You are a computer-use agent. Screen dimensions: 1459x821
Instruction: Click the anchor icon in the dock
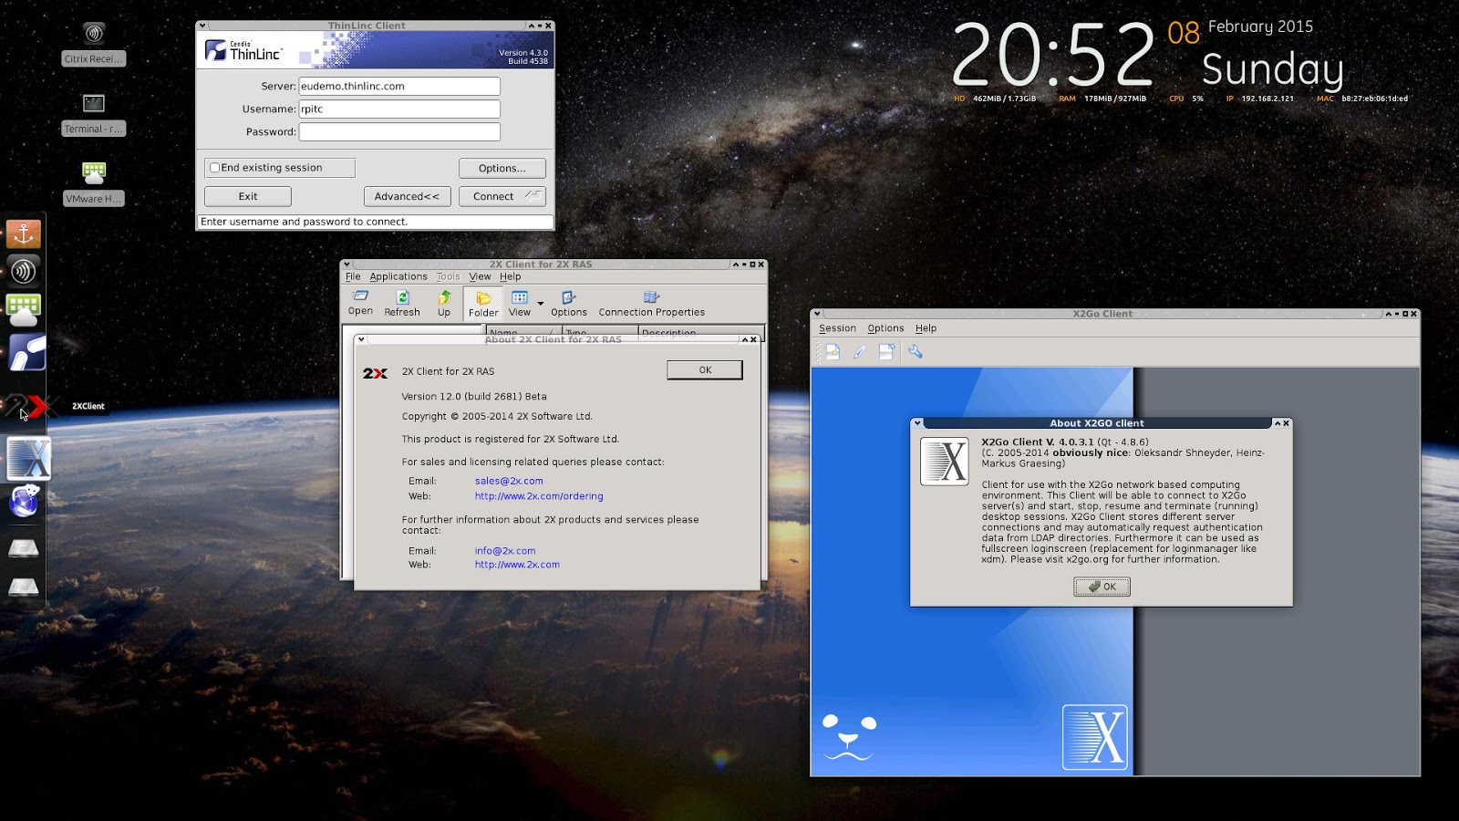tap(24, 234)
